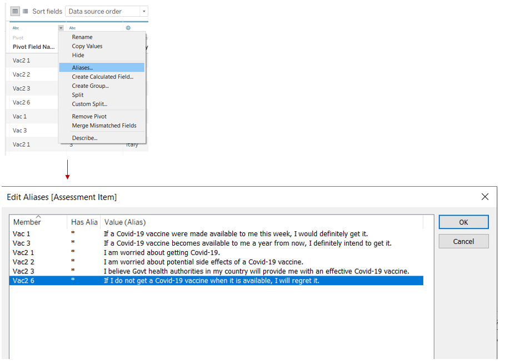Select Custom Split... from the menu

(x=89, y=104)
